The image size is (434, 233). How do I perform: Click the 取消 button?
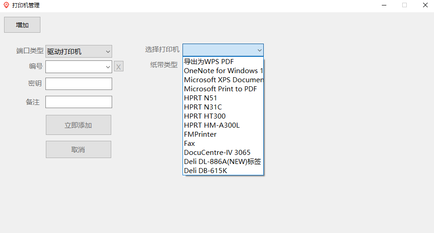coord(79,149)
